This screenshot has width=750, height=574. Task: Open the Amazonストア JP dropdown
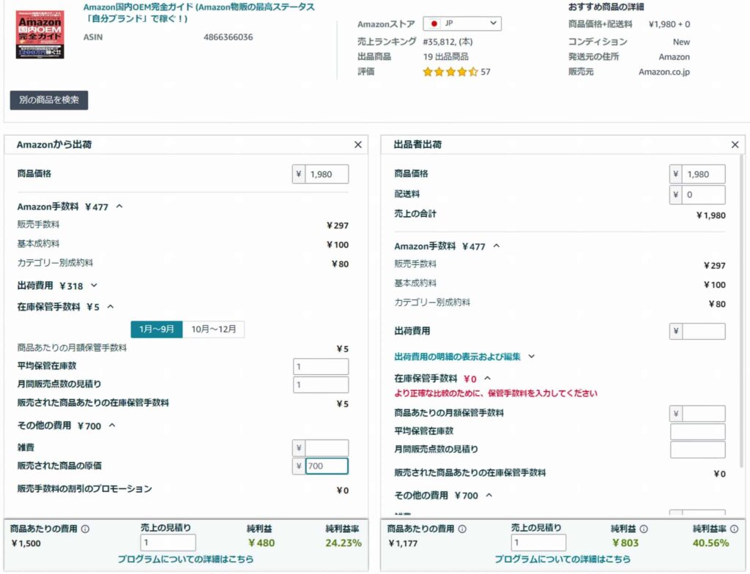point(462,23)
